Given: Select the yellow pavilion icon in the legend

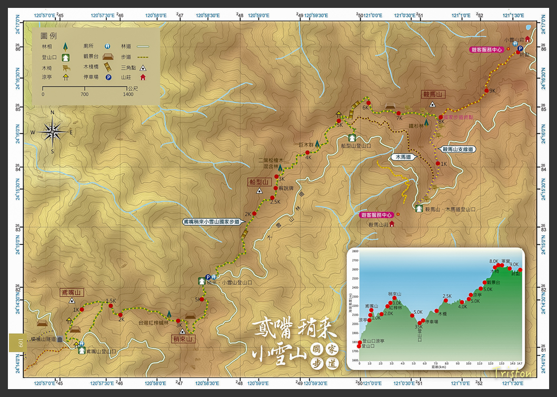Looking at the screenshot, I should (x=66, y=77).
